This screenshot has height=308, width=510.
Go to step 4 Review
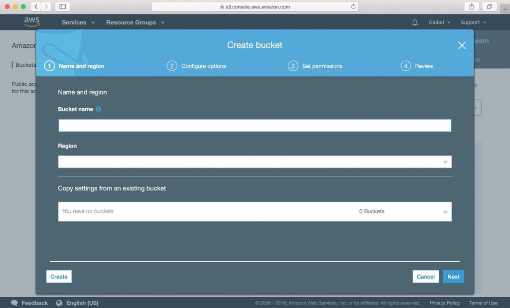417,66
